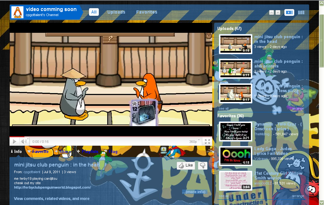Viewport: 324px width, 205px height.
Task: Click the 'Uploads (47)' heading
Action: [229, 29]
